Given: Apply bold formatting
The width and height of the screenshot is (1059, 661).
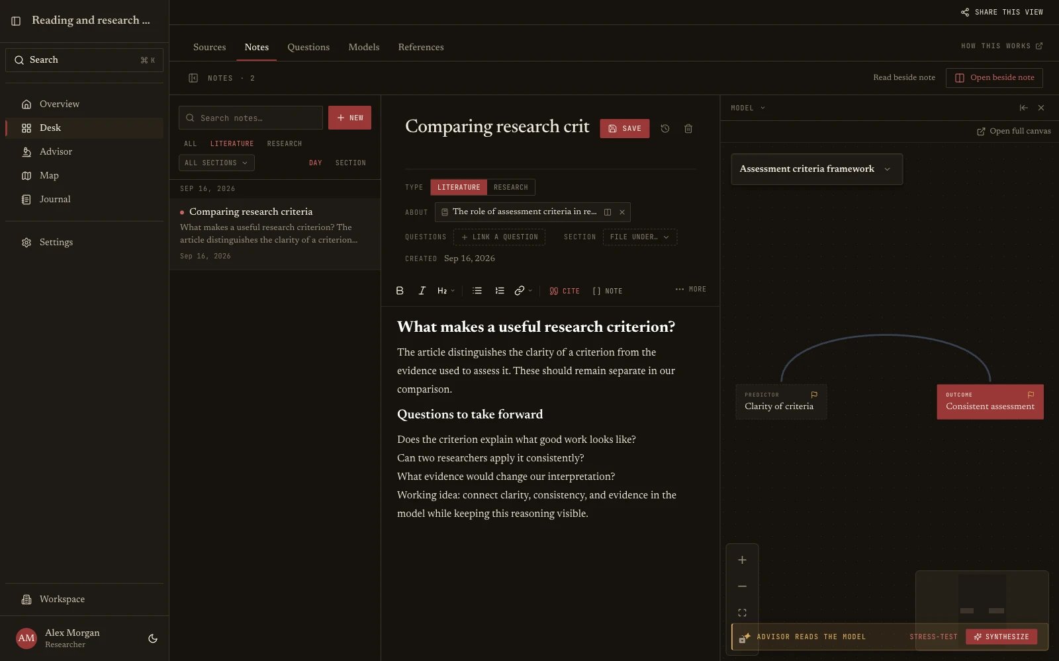Looking at the screenshot, I should 400,291.
